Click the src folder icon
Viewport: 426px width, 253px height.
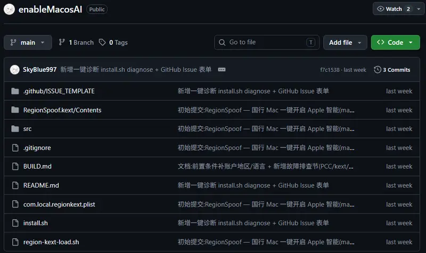click(15, 128)
